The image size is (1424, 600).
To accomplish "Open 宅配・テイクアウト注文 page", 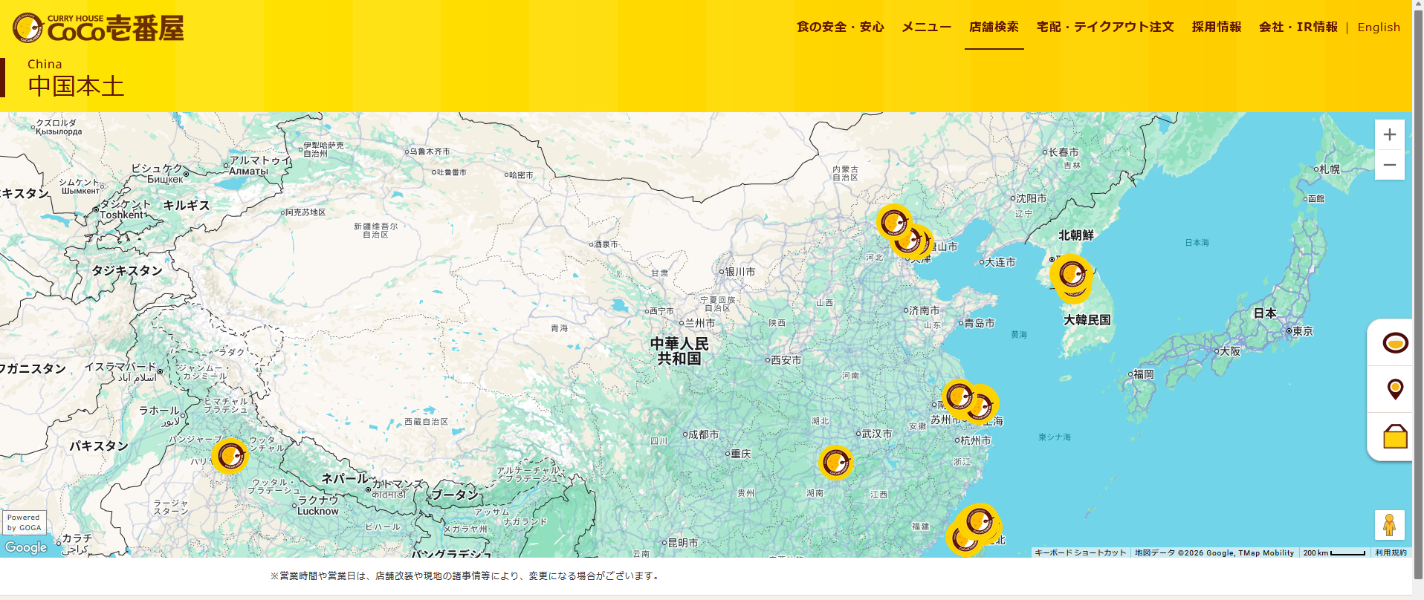I will (1105, 27).
